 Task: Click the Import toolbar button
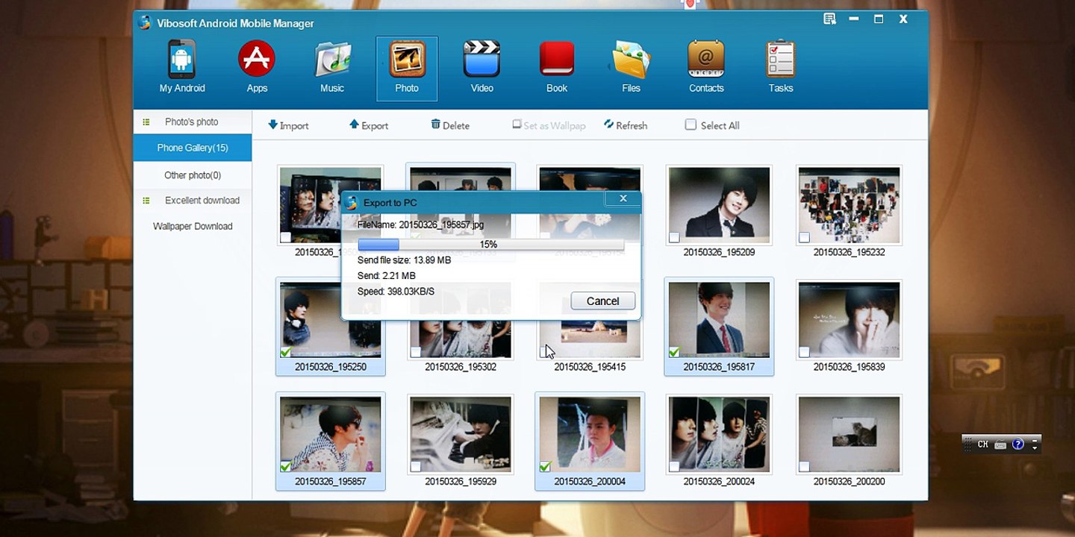coord(288,125)
